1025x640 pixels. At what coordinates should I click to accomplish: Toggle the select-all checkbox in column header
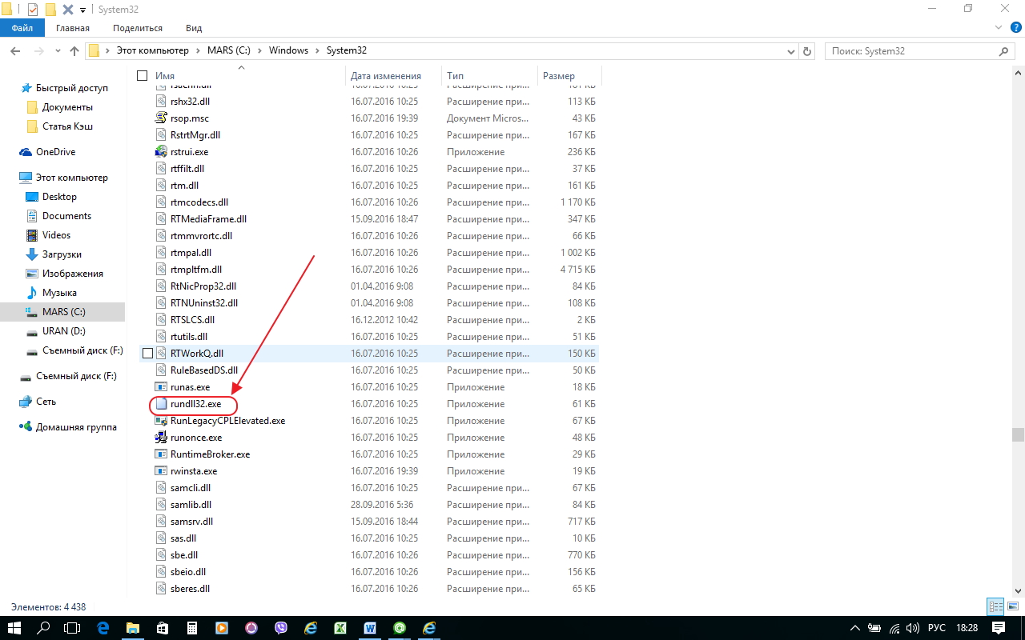point(143,76)
